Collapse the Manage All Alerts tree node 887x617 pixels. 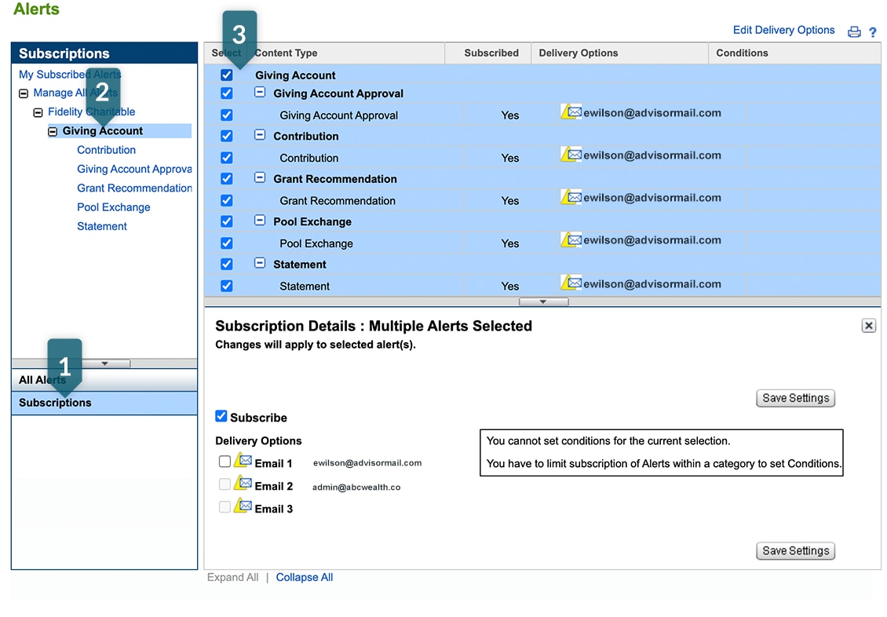[x=24, y=93]
